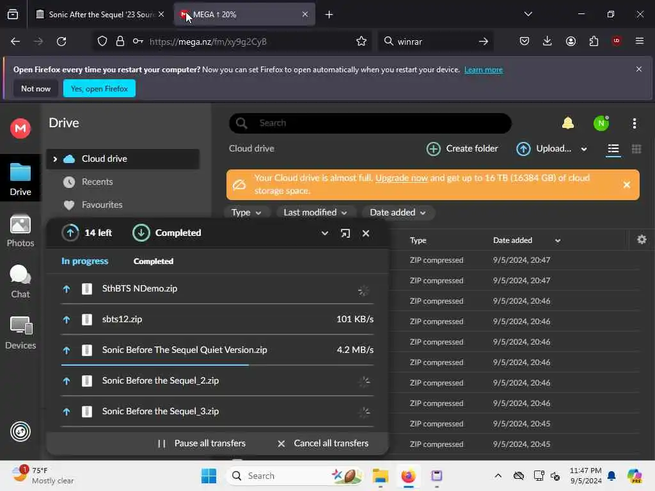Open the Drive section in sidebar
The height and width of the screenshot is (491, 655).
[x=20, y=179]
